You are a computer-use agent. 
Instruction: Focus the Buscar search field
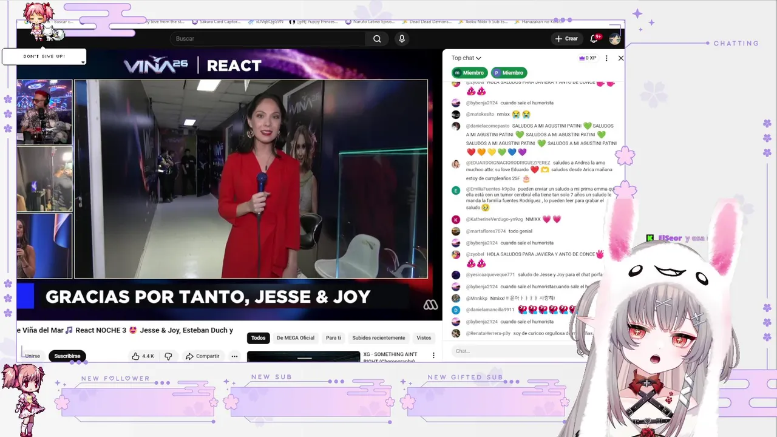(x=268, y=39)
